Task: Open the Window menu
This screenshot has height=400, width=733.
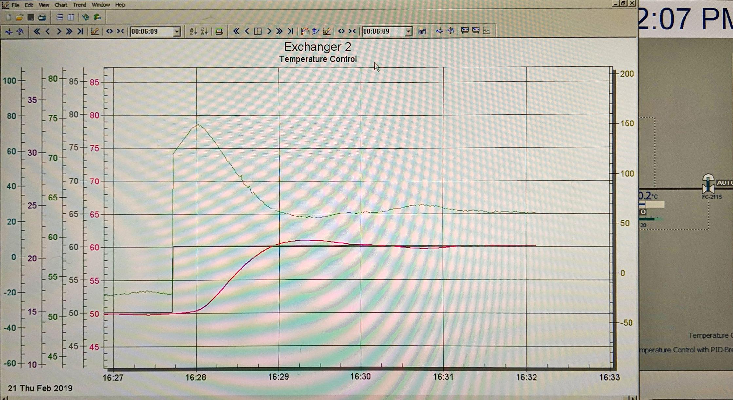Action: [101, 5]
